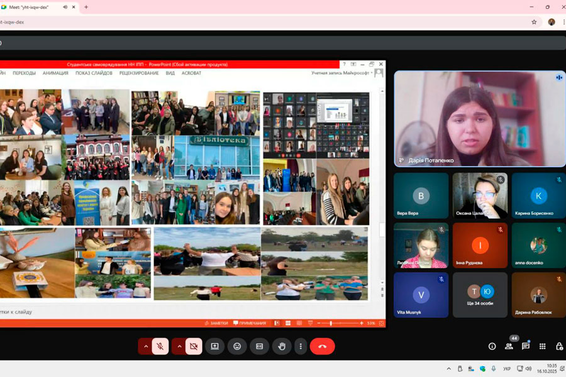Adjust the PowerPoint zoom slider handle

point(331,323)
